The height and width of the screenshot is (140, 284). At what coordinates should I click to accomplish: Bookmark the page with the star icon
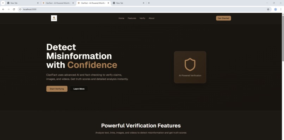(268, 9)
